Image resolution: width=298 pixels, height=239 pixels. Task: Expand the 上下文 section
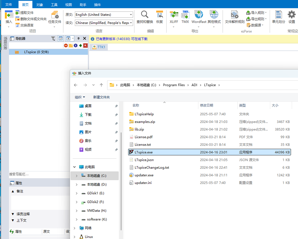pyautogui.click(x=13, y=220)
